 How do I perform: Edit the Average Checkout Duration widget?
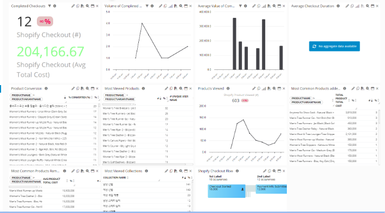pyautogui.click(x=347, y=6)
